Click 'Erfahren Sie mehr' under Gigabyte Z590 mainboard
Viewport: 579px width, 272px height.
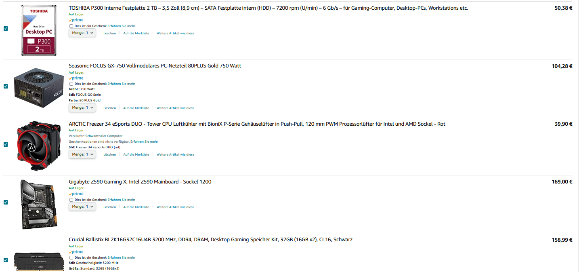(x=121, y=200)
